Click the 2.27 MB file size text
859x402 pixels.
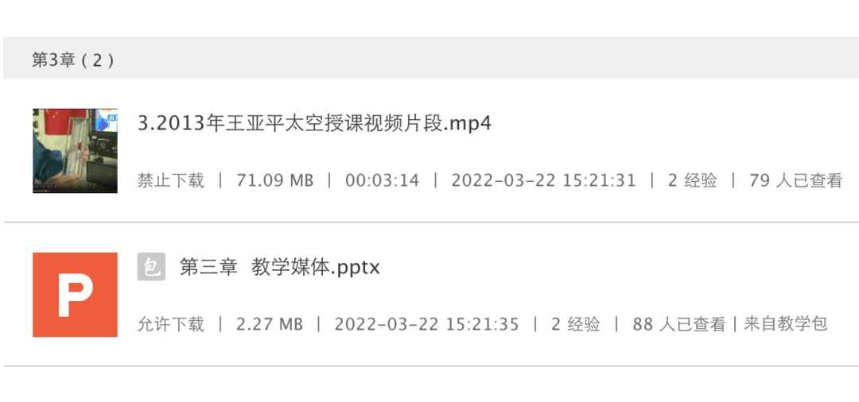click(270, 324)
